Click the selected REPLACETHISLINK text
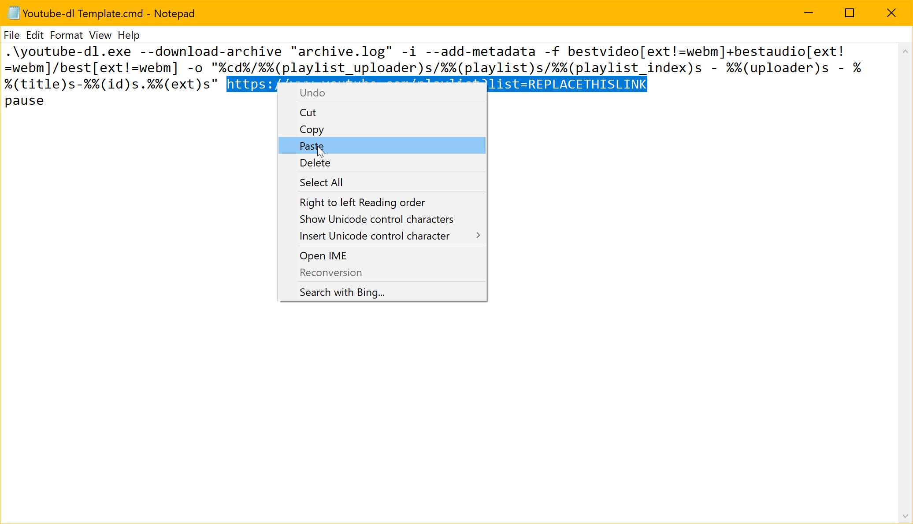 coord(587,84)
